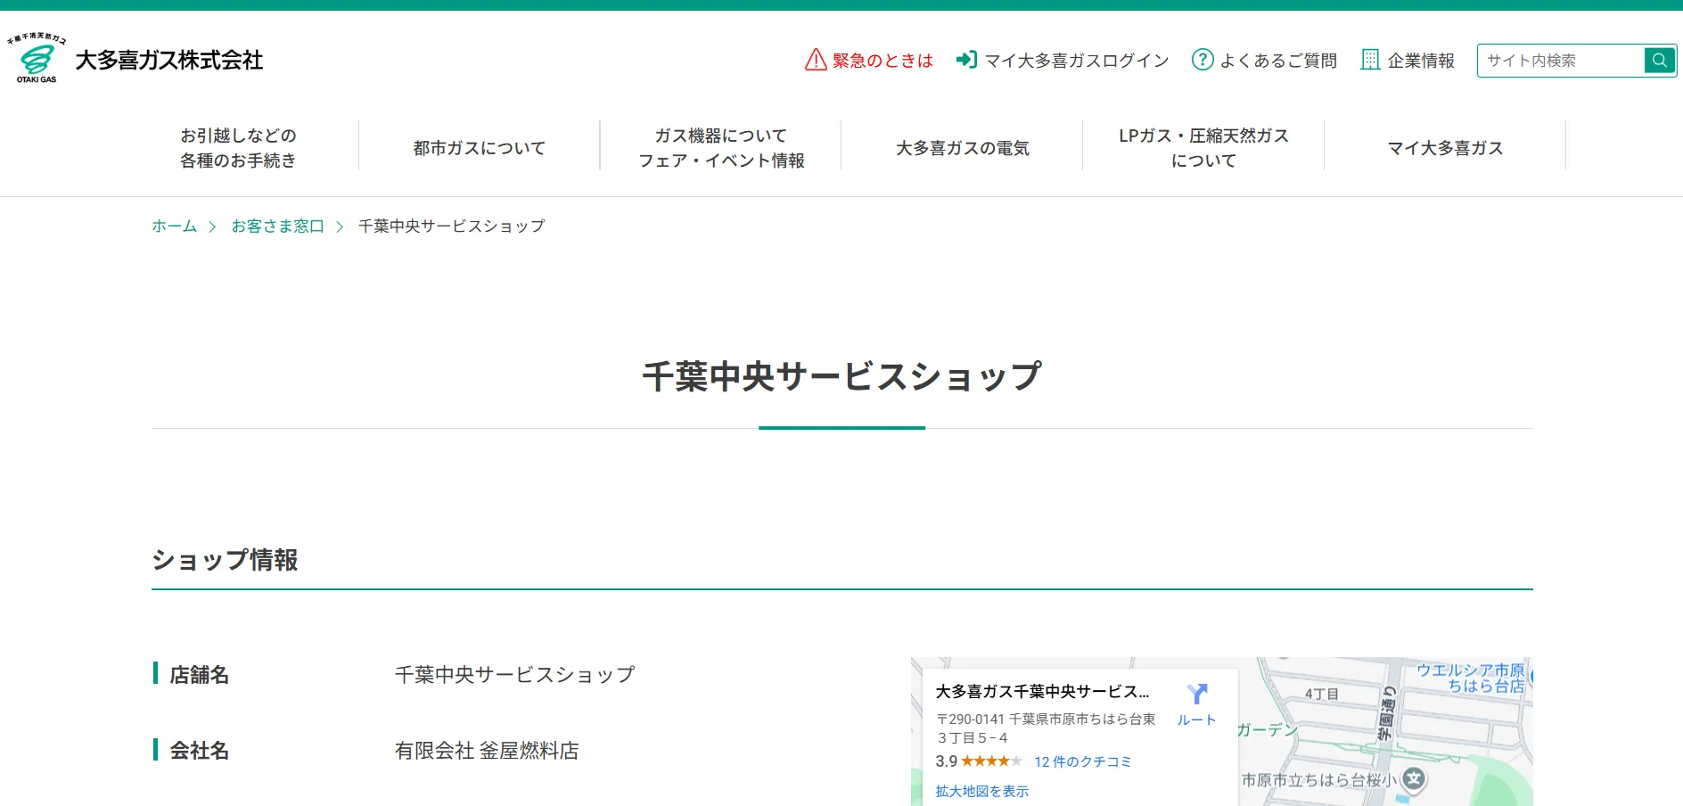The width and height of the screenshot is (1683, 806).
Task: Open the 都市ガスについて menu
Action: [x=480, y=148]
